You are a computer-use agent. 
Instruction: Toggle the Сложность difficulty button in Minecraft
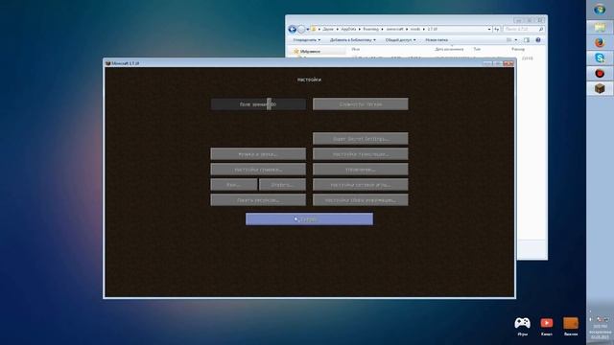pos(361,104)
